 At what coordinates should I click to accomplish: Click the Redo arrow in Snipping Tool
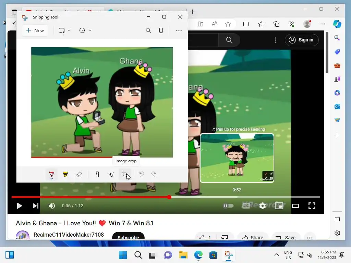click(x=154, y=174)
